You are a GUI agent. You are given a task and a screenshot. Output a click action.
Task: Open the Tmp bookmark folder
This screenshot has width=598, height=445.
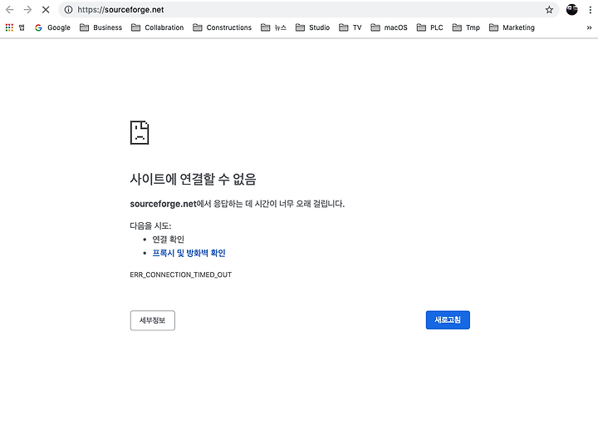click(x=466, y=27)
